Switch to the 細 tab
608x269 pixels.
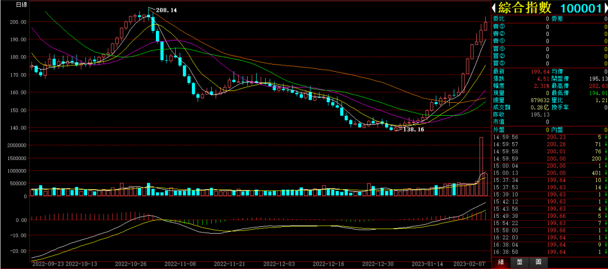[500, 262]
